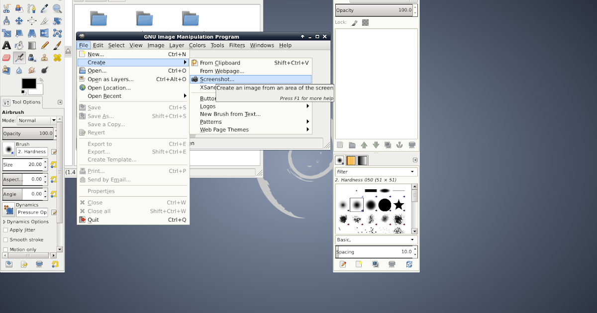Select the Scale tool
The width and height of the screenshot is (597, 313).
[6, 33]
